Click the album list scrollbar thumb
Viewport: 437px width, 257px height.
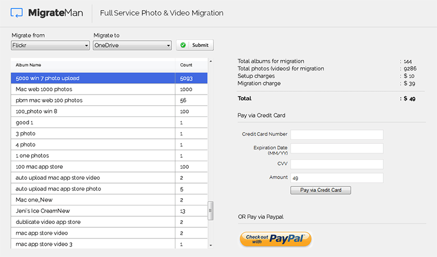tap(211, 211)
